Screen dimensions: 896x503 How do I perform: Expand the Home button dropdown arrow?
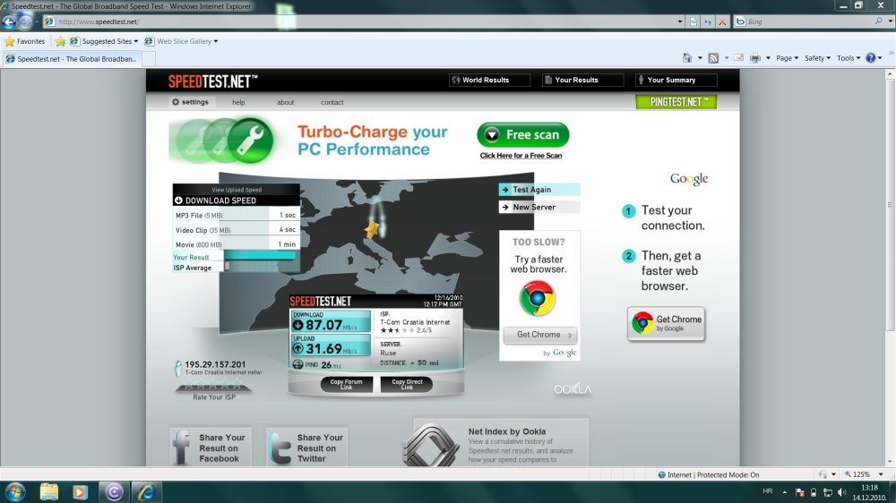coord(700,57)
